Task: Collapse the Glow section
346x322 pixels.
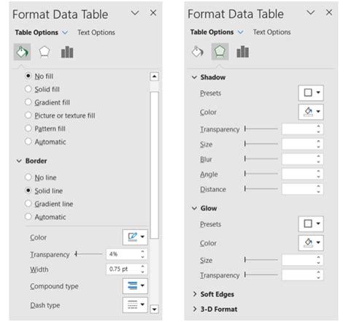Action: click(x=194, y=208)
